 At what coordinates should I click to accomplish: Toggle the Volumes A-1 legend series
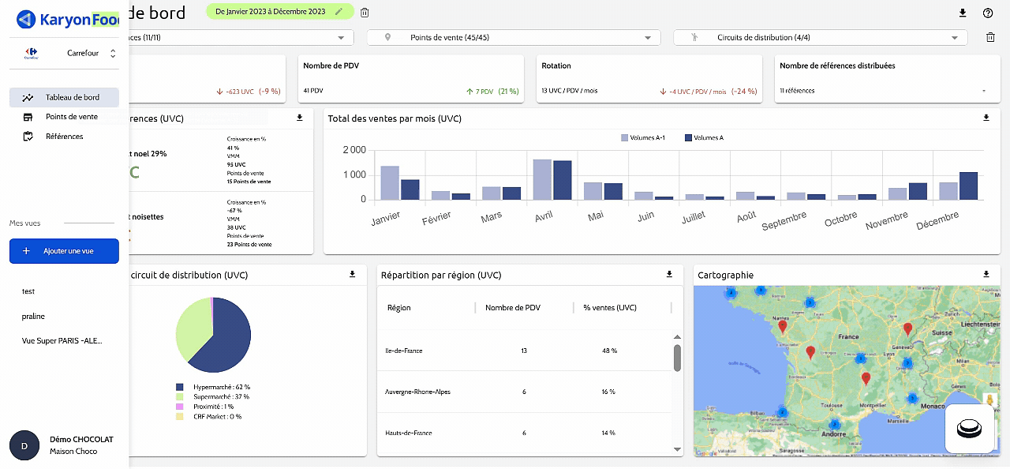(643, 138)
